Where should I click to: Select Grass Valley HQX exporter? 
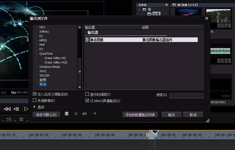tap(56, 62)
